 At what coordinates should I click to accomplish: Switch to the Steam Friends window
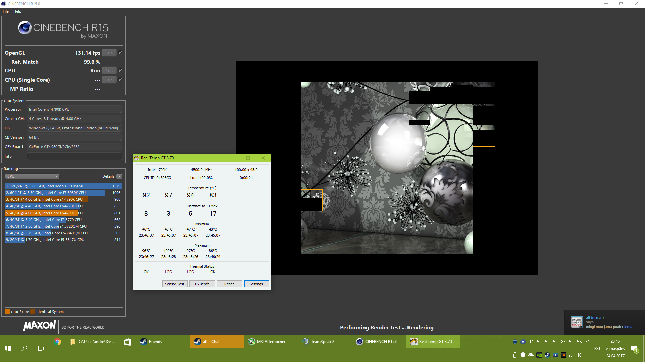click(163, 342)
